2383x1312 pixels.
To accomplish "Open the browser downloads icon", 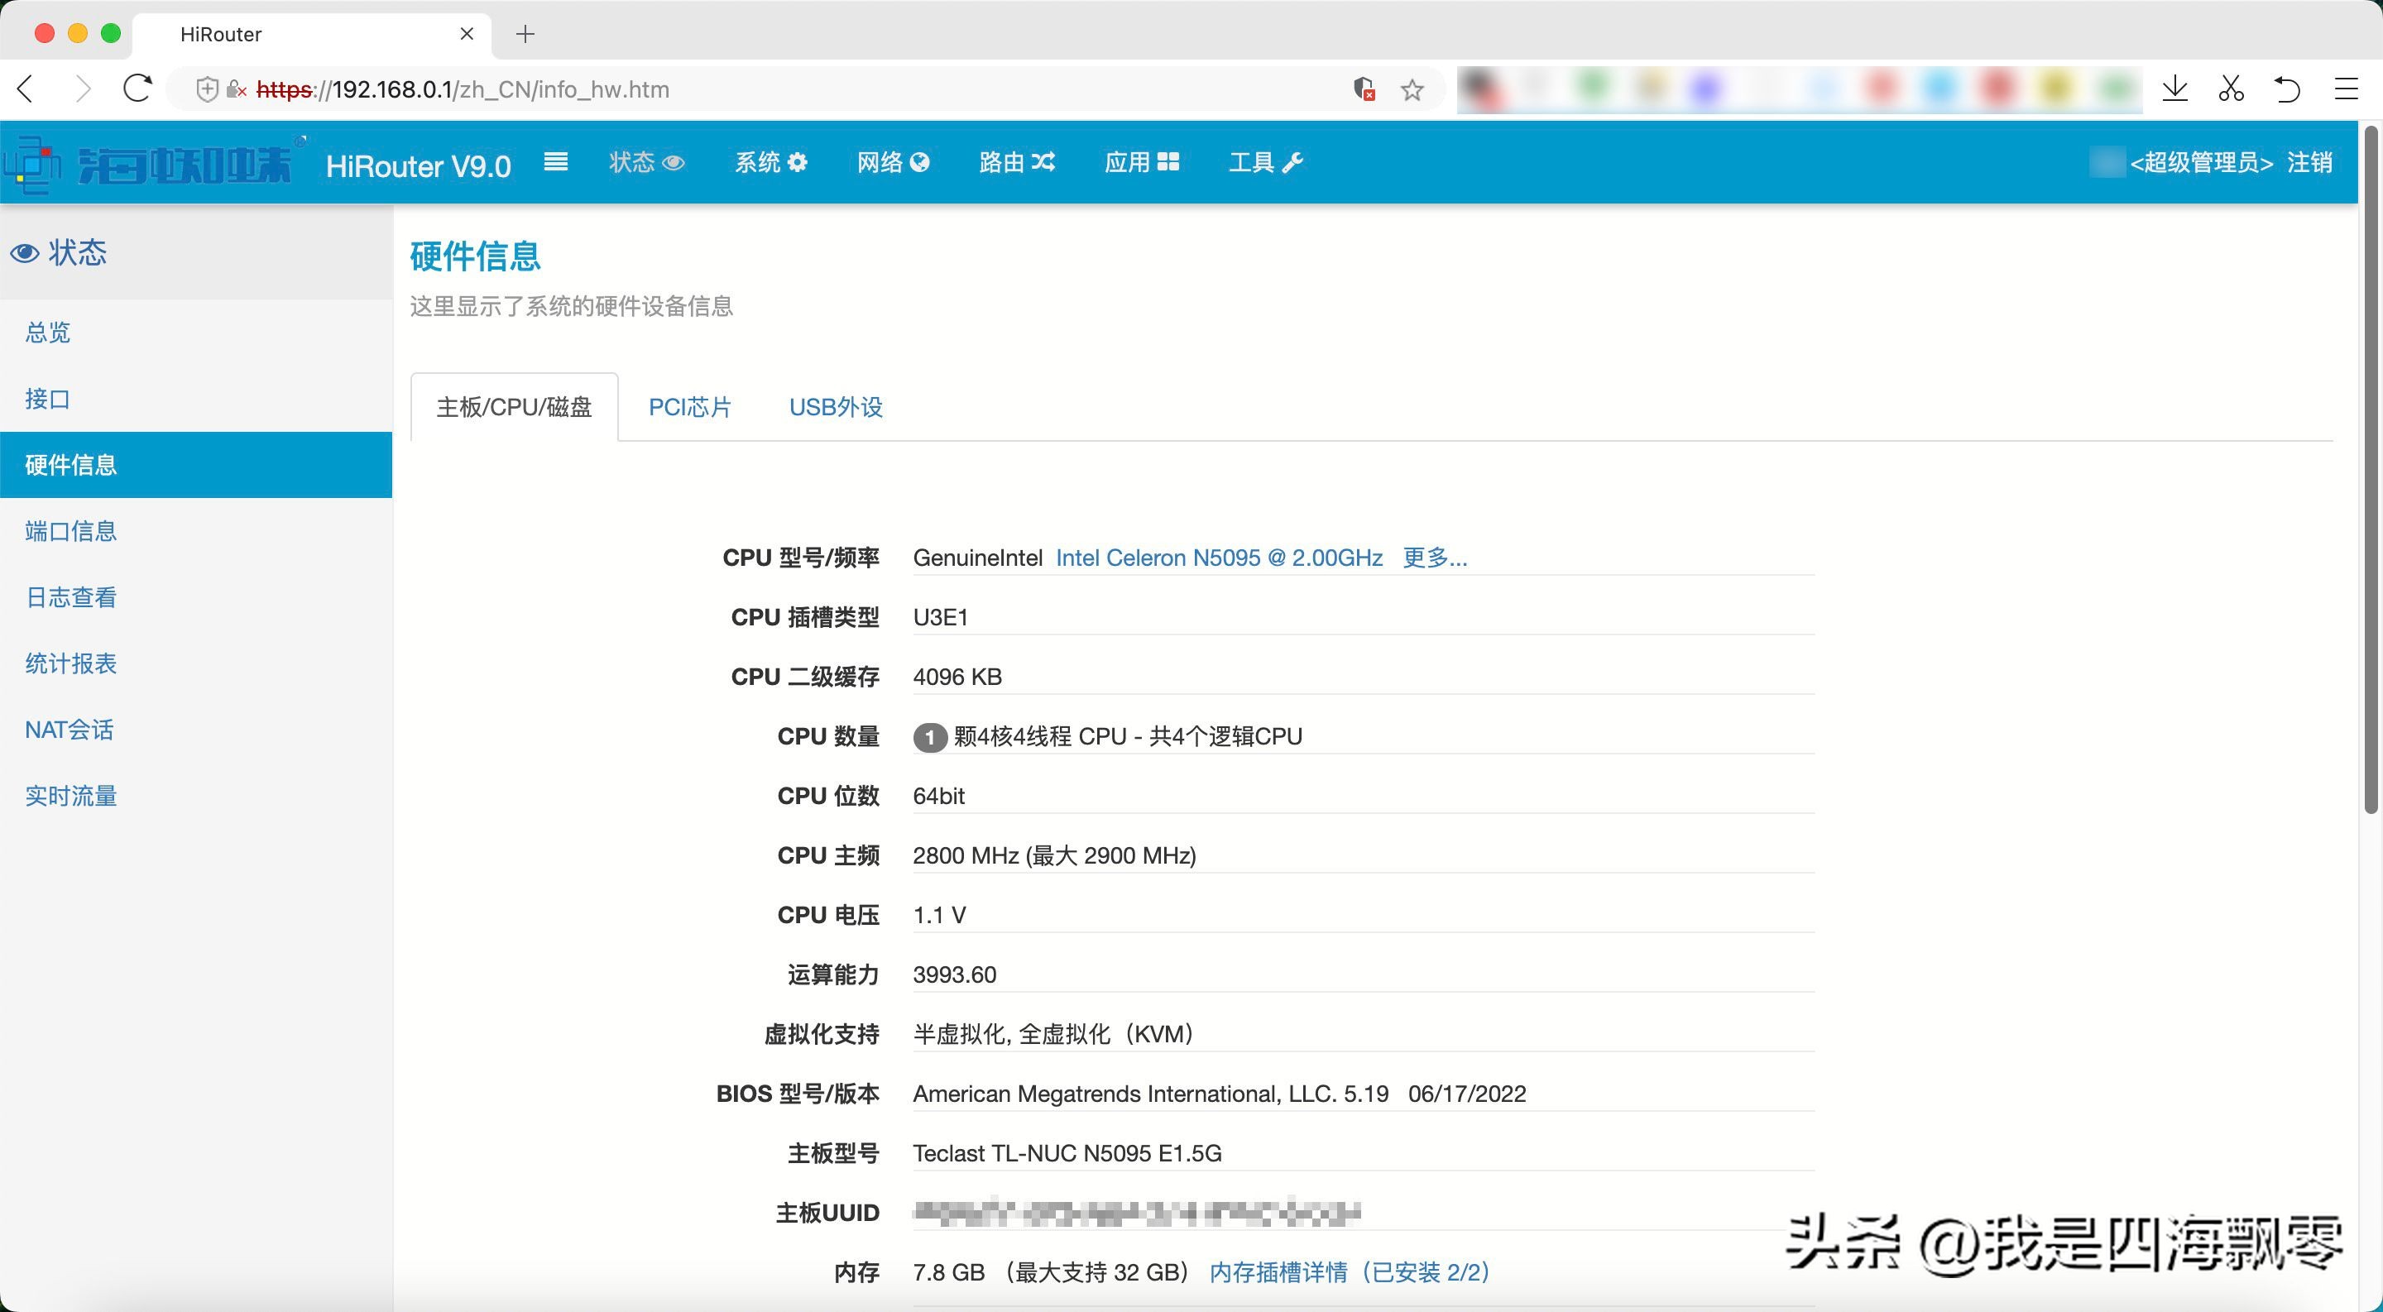I will point(2174,89).
